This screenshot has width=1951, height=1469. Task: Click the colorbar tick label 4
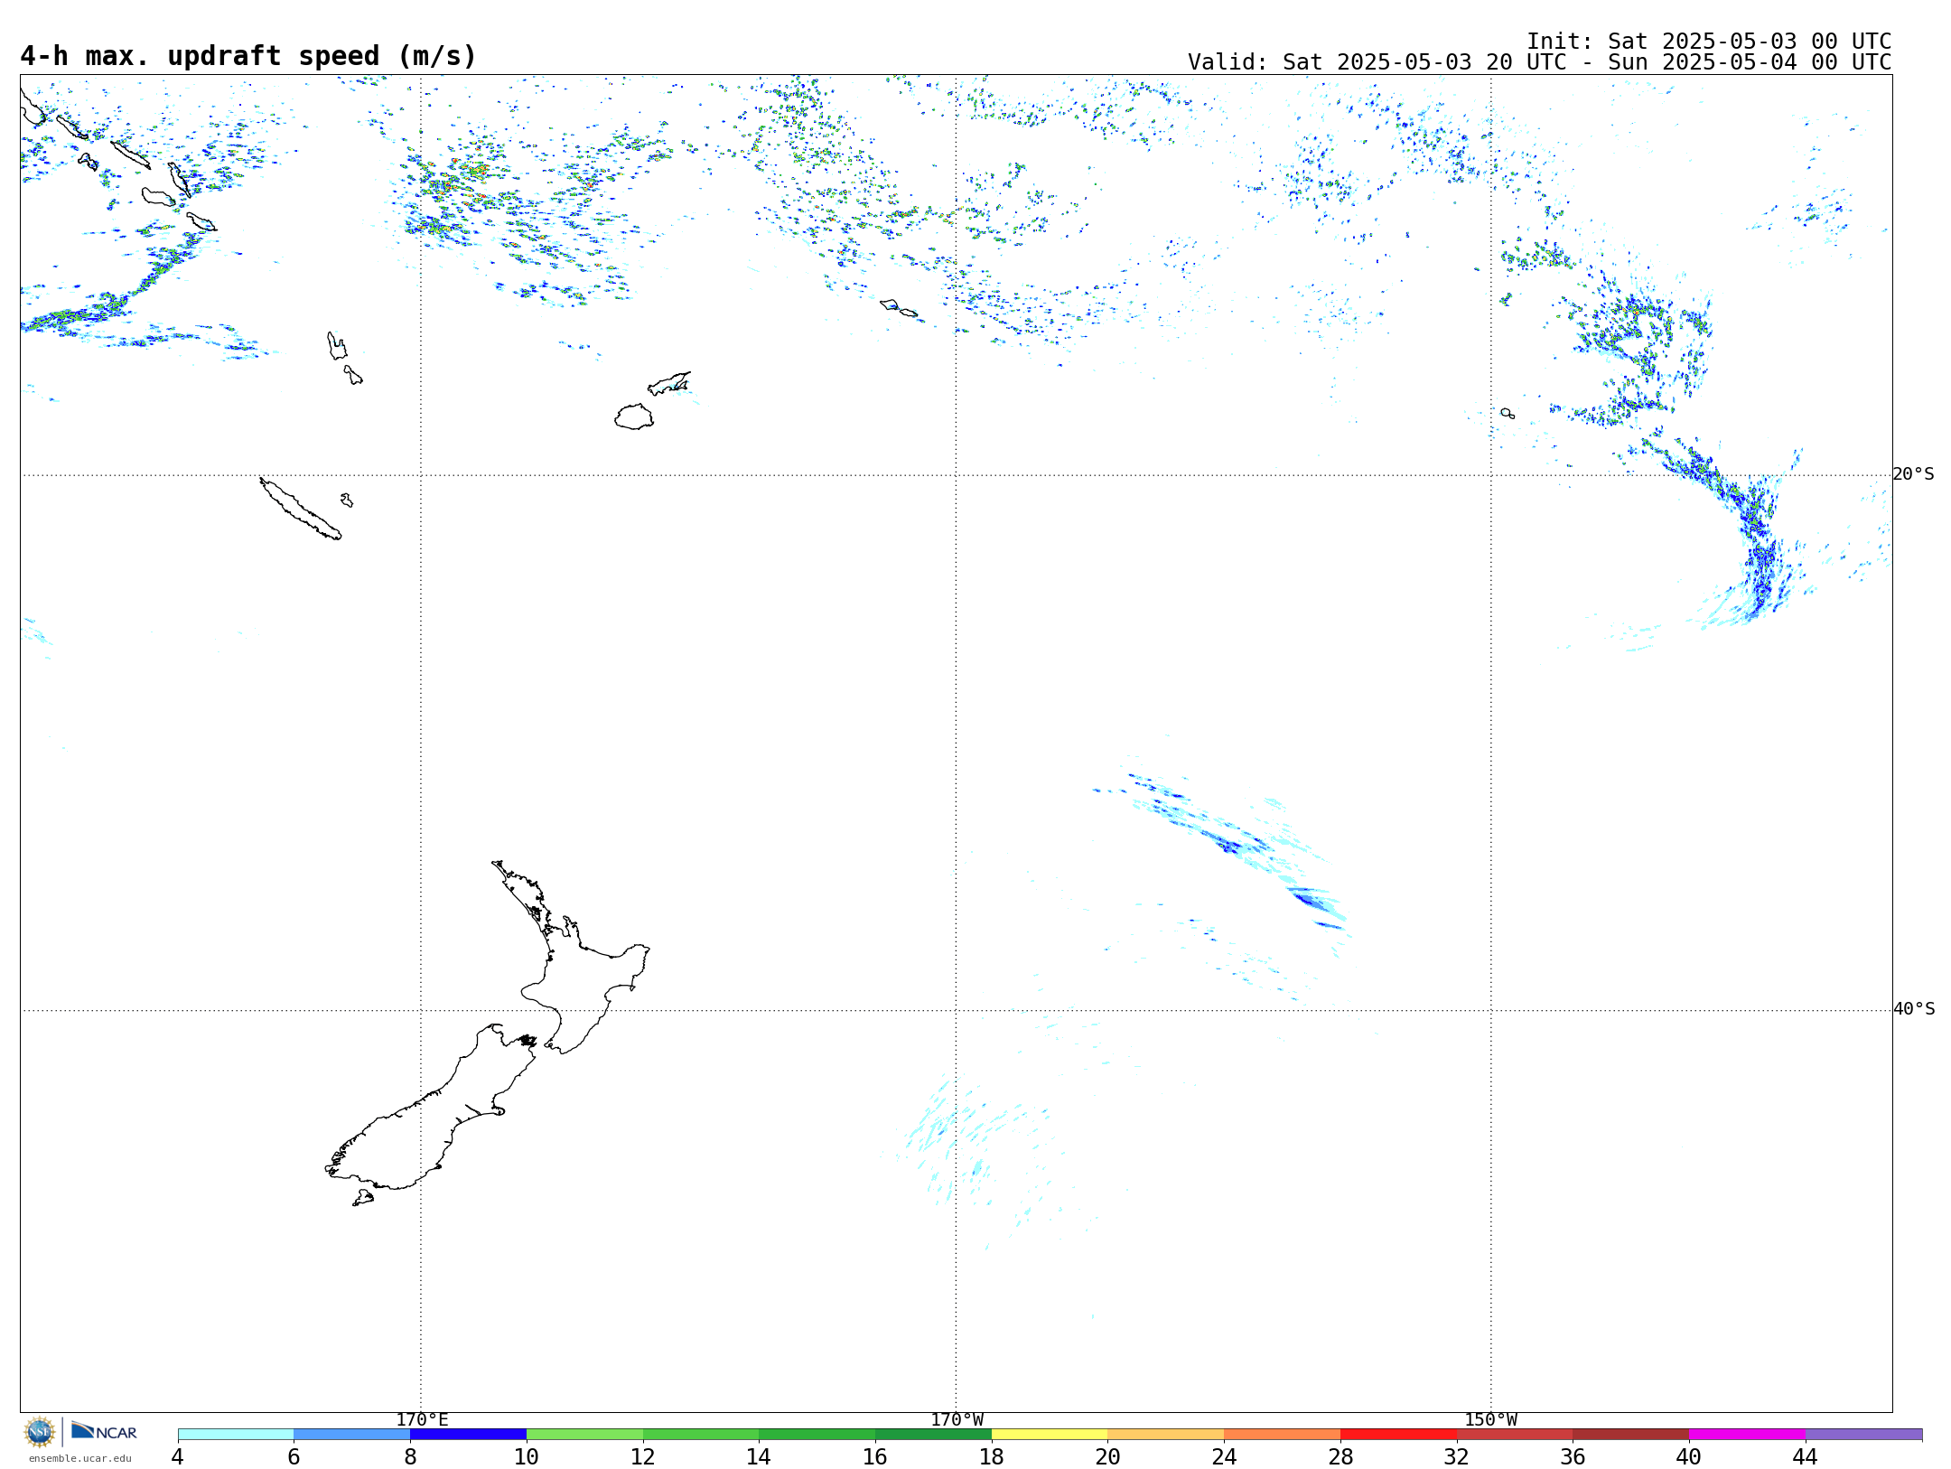click(178, 1456)
